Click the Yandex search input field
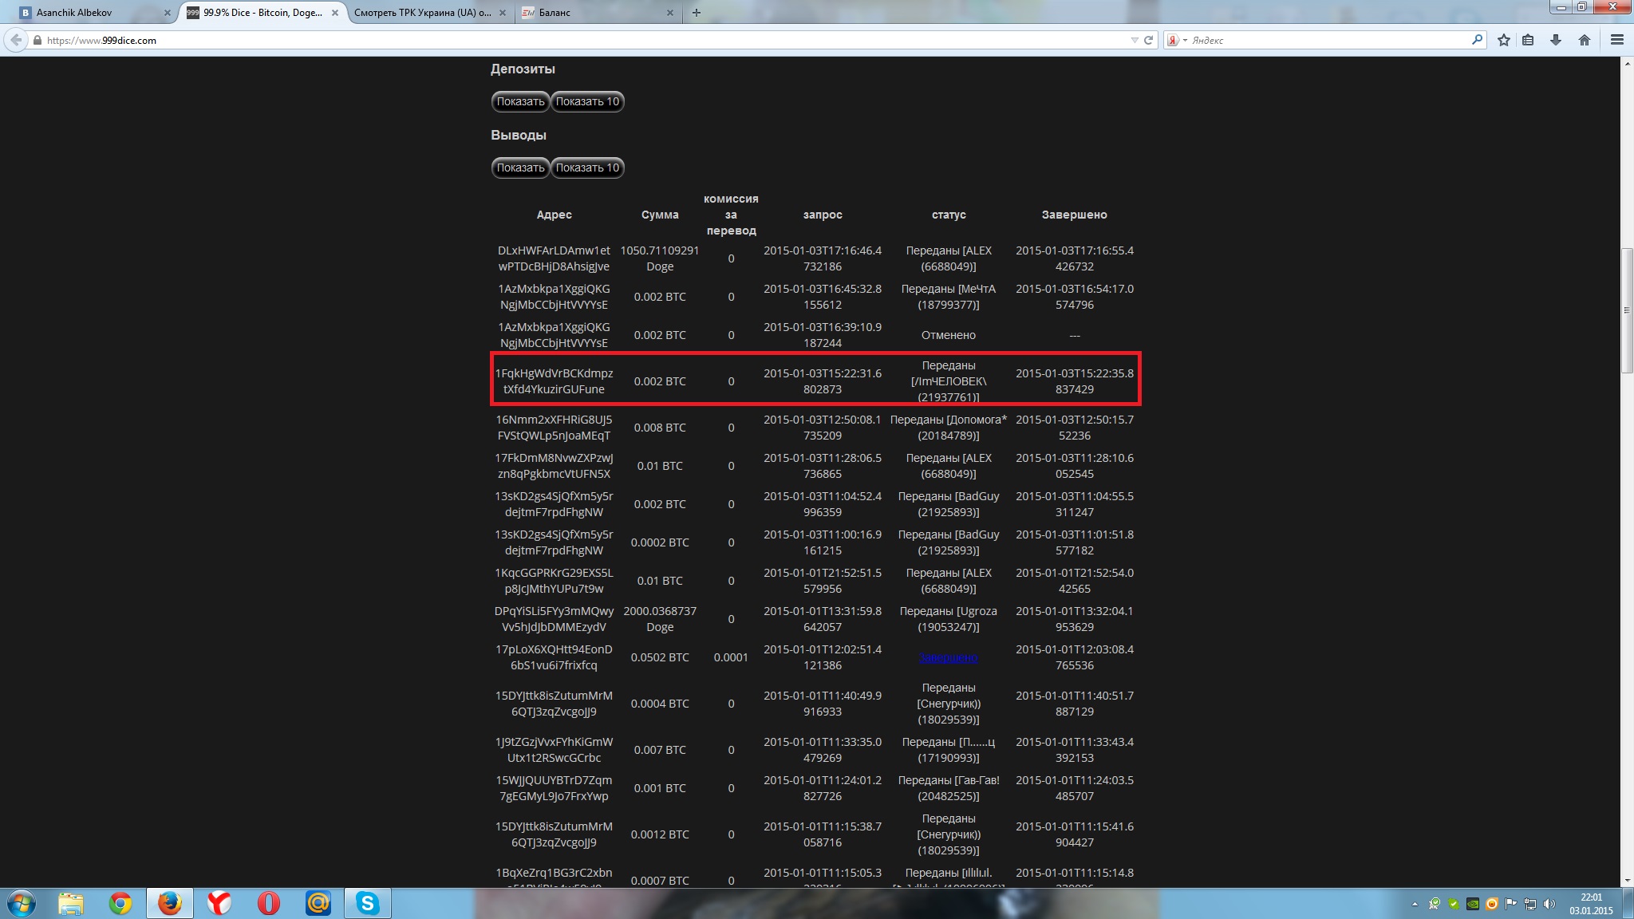Viewport: 1634px width, 919px height. tap(1324, 40)
